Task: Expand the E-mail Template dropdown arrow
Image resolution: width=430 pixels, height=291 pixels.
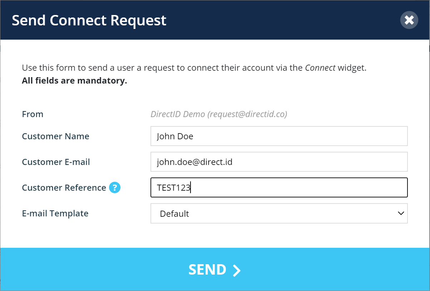Action: coord(401,213)
